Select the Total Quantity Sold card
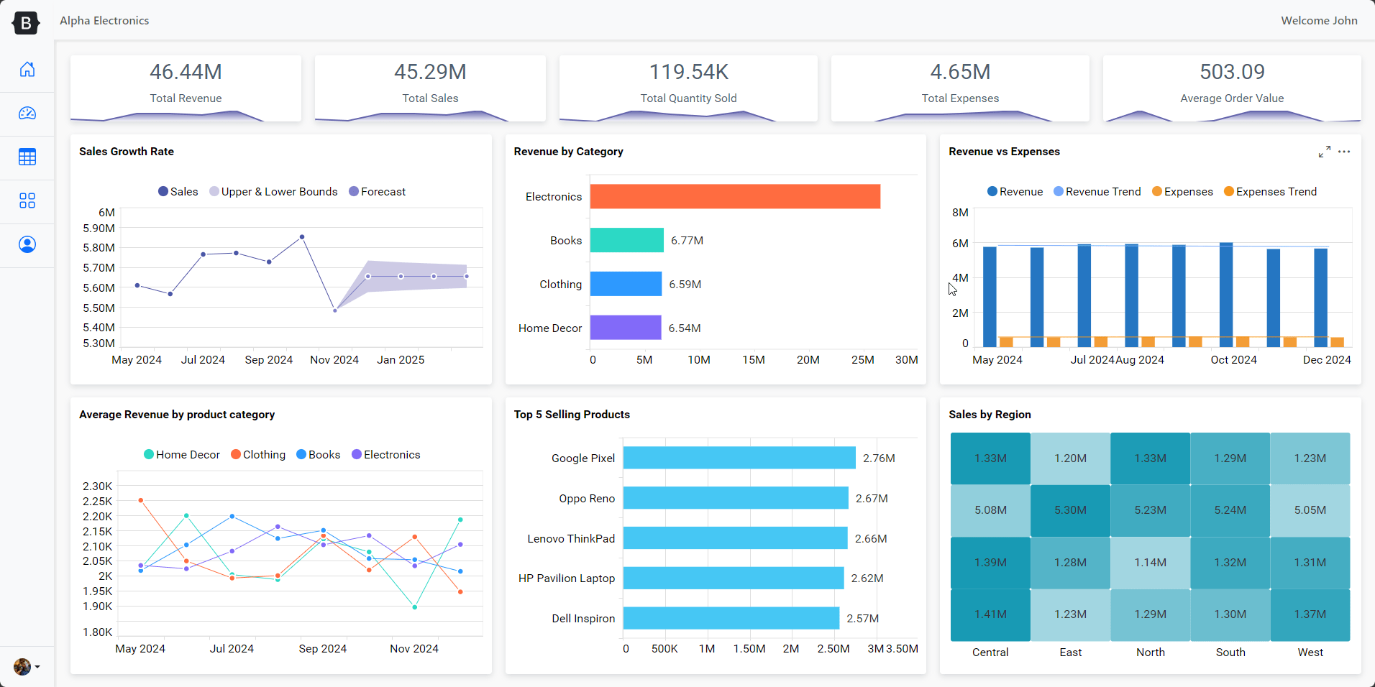This screenshot has width=1375, height=687. tap(688, 88)
